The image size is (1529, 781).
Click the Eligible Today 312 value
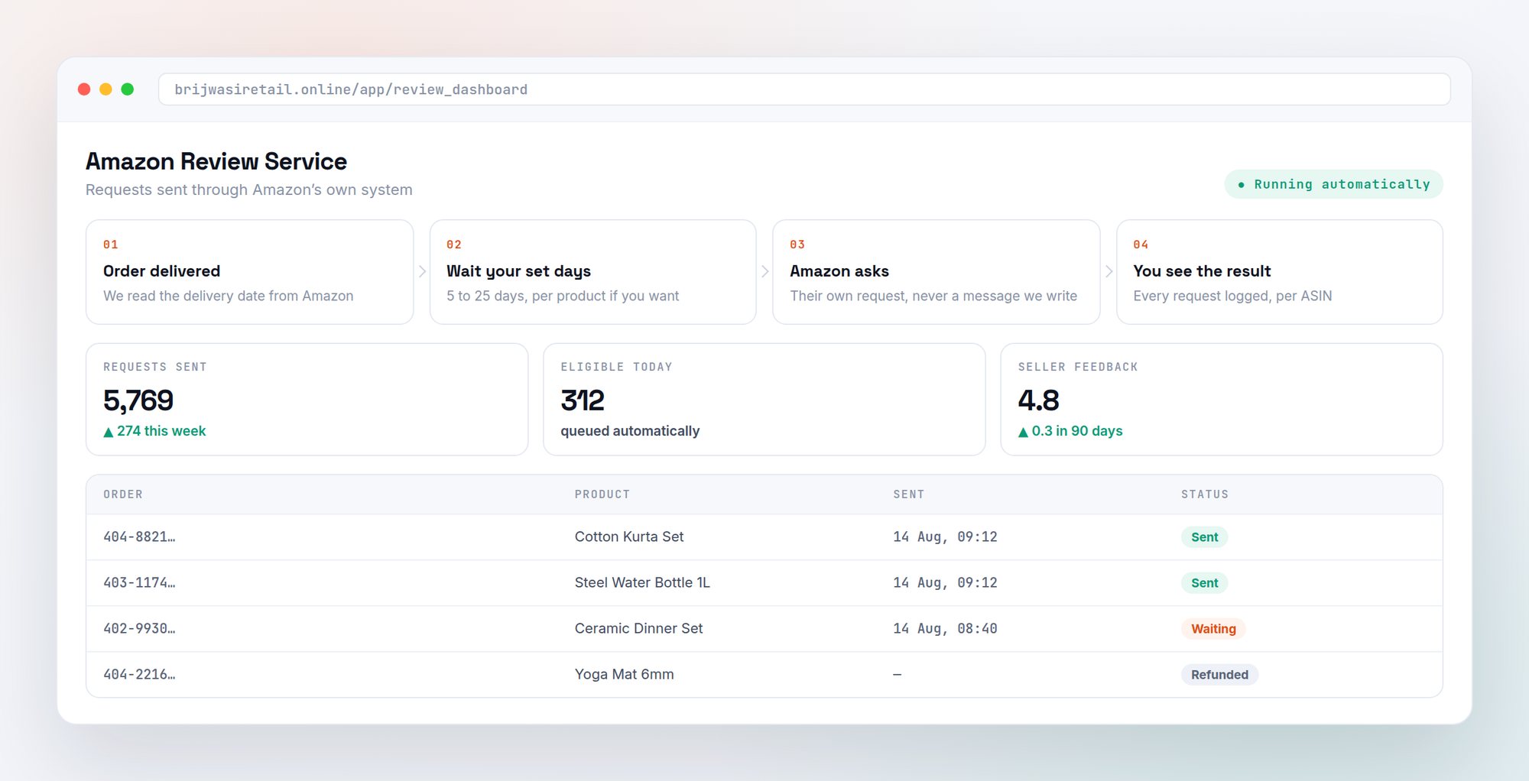(583, 400)
